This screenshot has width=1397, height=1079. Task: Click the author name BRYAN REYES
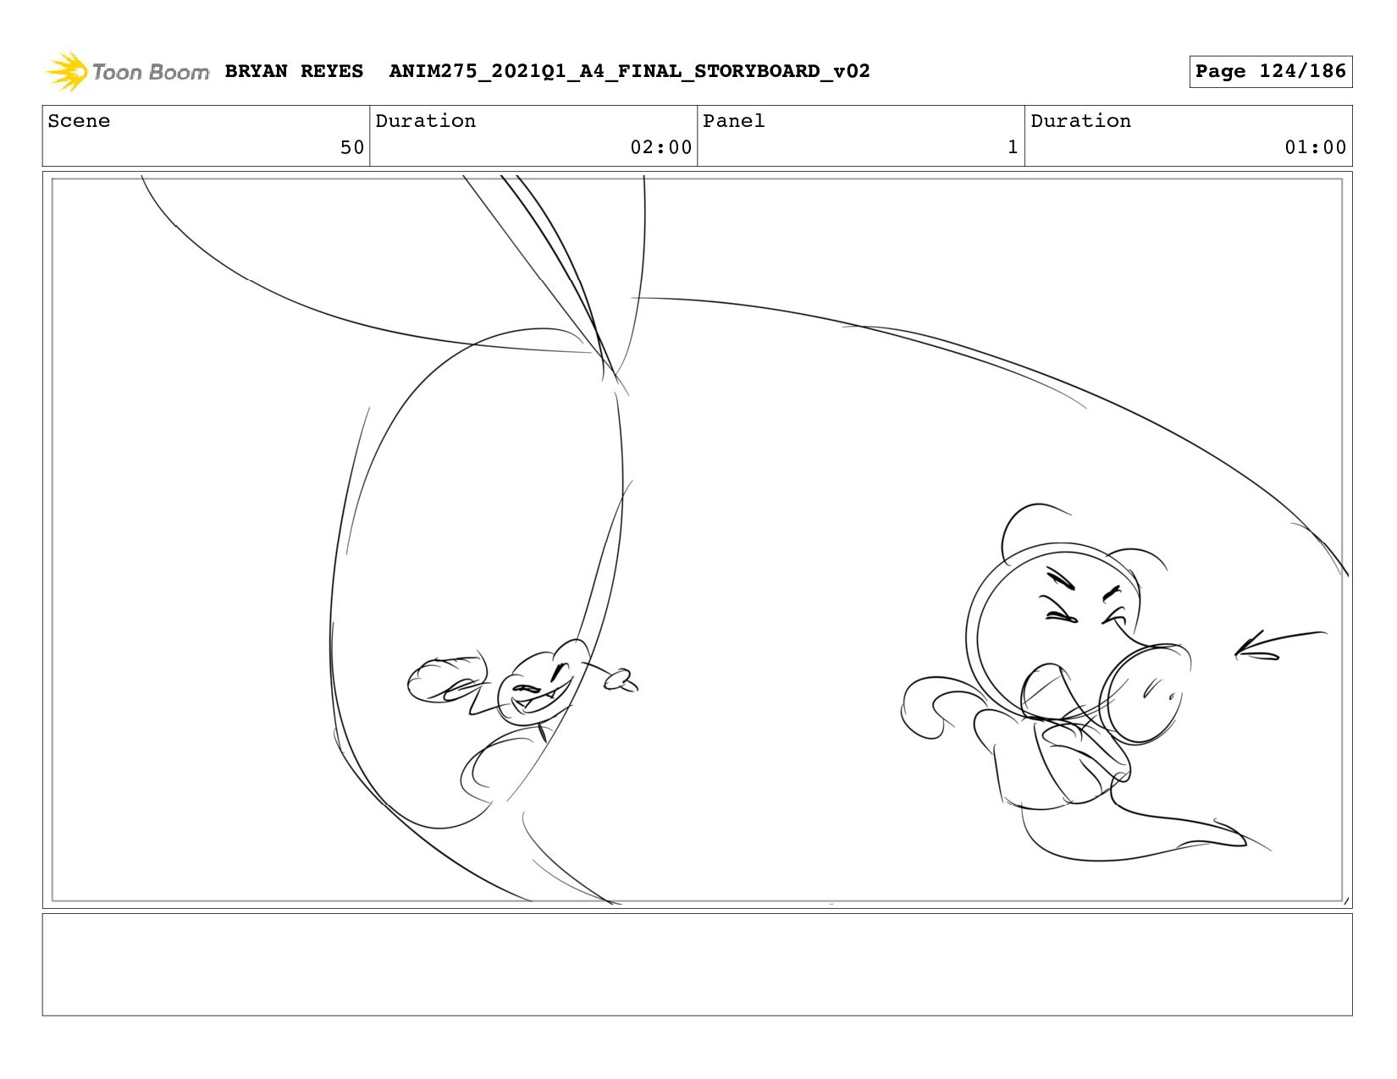[294, 71]
